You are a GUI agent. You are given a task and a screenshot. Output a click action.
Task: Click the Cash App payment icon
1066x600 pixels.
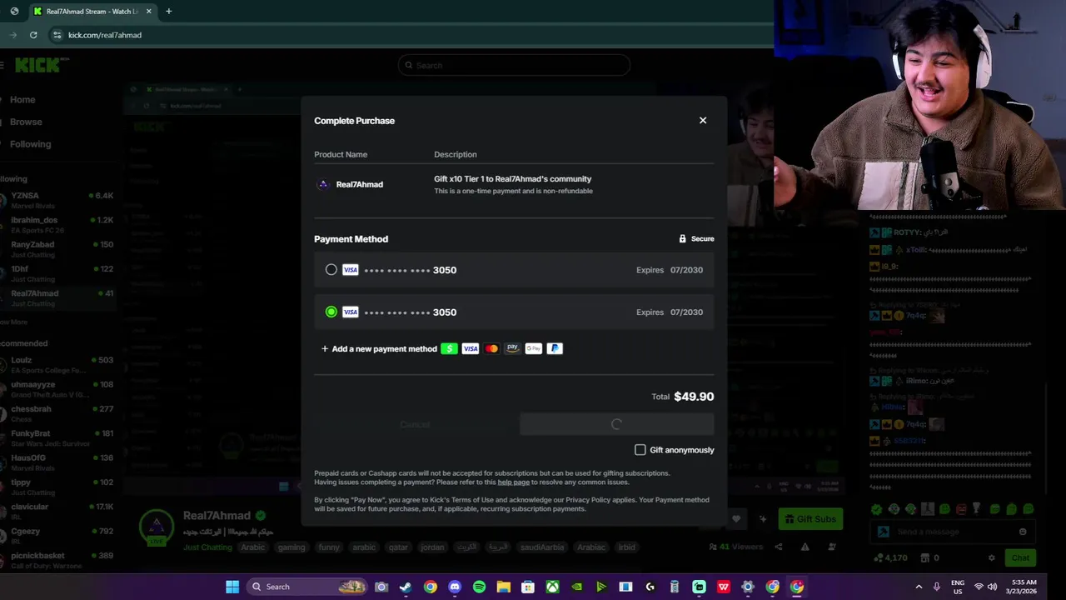point(449,349)
